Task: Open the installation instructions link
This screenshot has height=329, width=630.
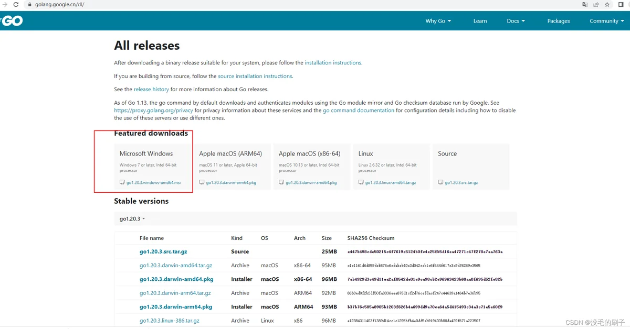Action: [x=333, y=63]
